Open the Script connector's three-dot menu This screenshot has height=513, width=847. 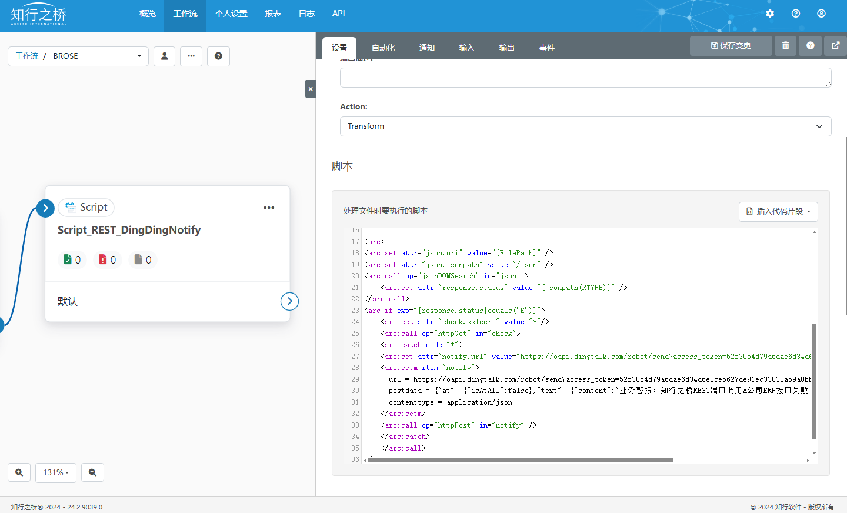[269, 208]
